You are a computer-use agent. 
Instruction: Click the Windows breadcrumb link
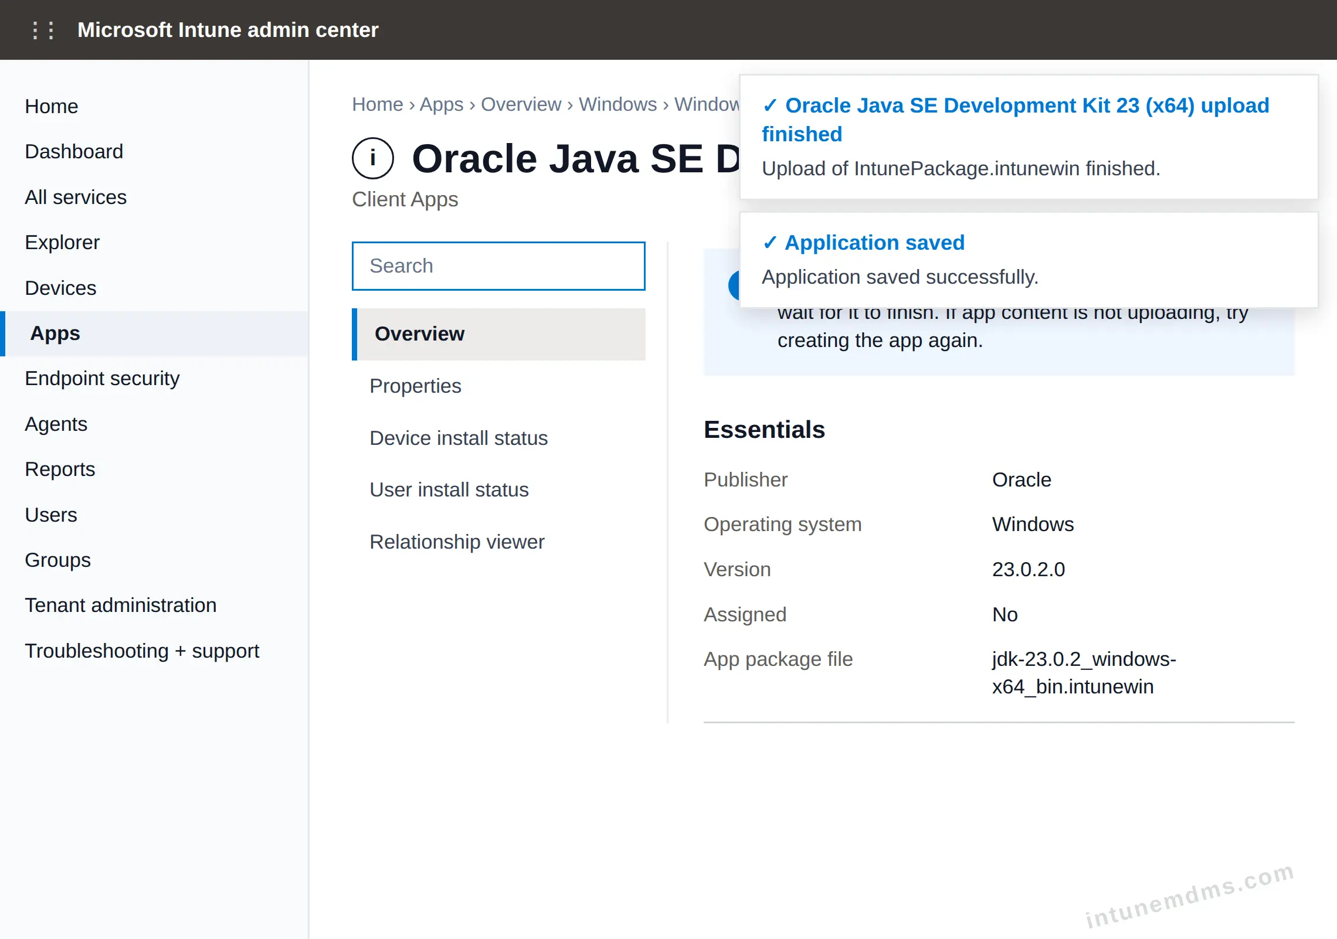(x=617, y=104)
